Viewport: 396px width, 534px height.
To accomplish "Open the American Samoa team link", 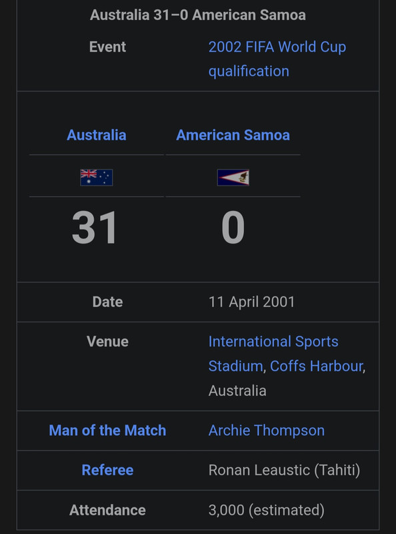I will coord(233,136).
